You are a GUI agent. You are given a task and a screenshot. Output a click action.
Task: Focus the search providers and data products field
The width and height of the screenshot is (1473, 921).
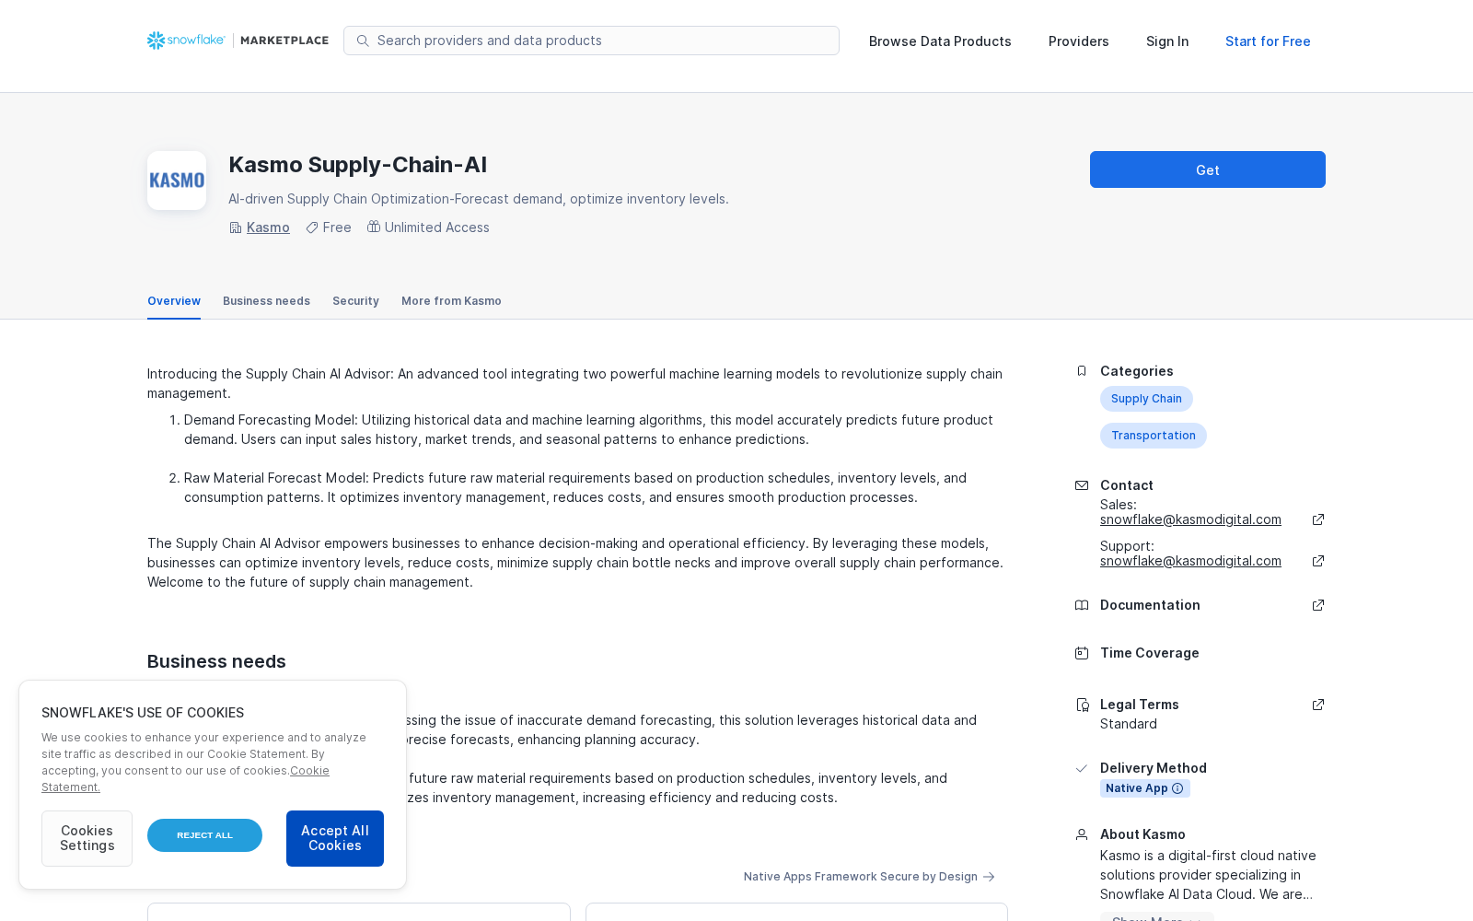click(x=591, y=41)
